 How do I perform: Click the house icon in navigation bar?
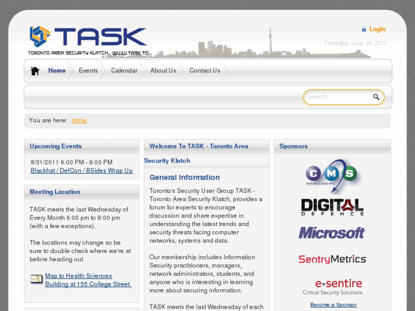click(x=35, y=71)
